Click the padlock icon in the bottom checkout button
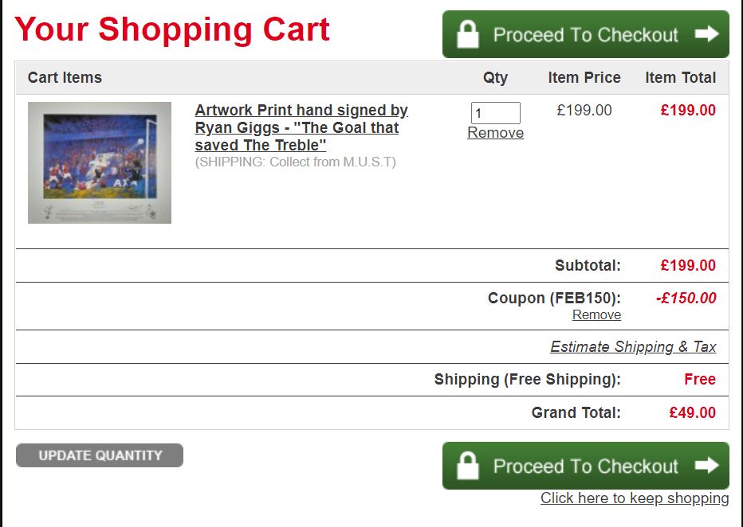Viewport: 743px width, 527px height. pos(468,466)
